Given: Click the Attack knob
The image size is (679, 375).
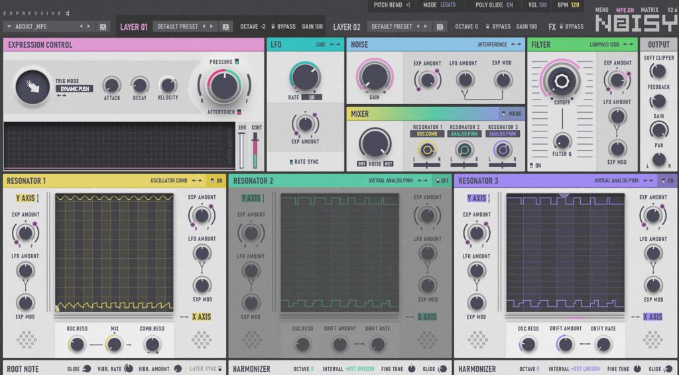Looking at the screenshot, I should click(111, 85).
